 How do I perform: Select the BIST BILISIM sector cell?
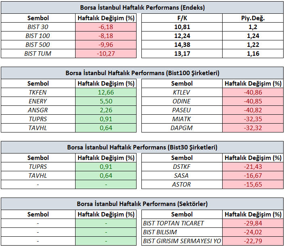pos(182,232)
